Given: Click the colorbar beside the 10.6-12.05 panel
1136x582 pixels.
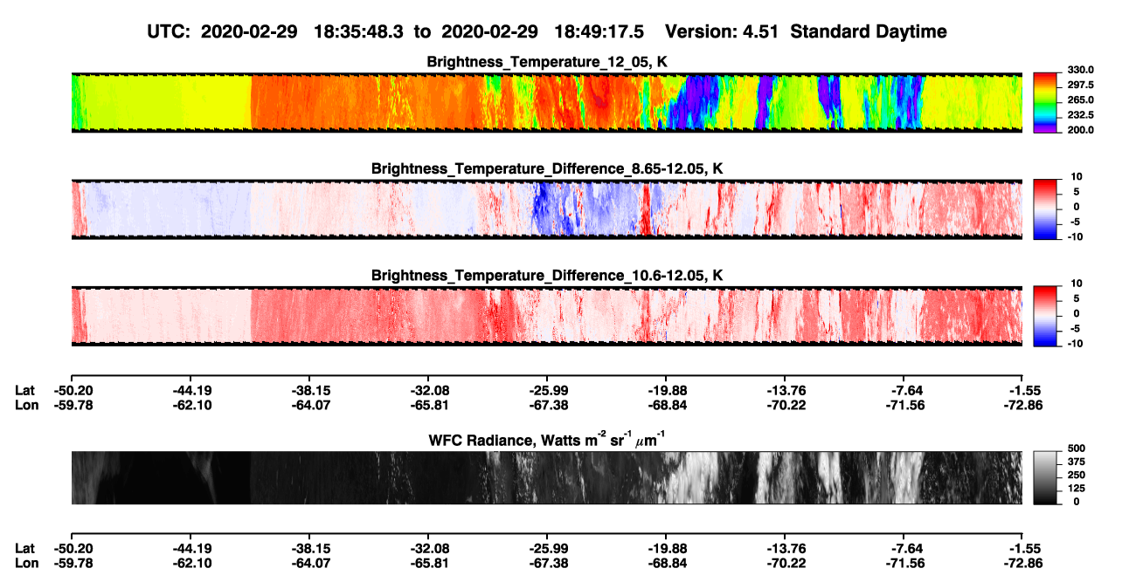Looking at the screenshot, I should coord(1044,314).
